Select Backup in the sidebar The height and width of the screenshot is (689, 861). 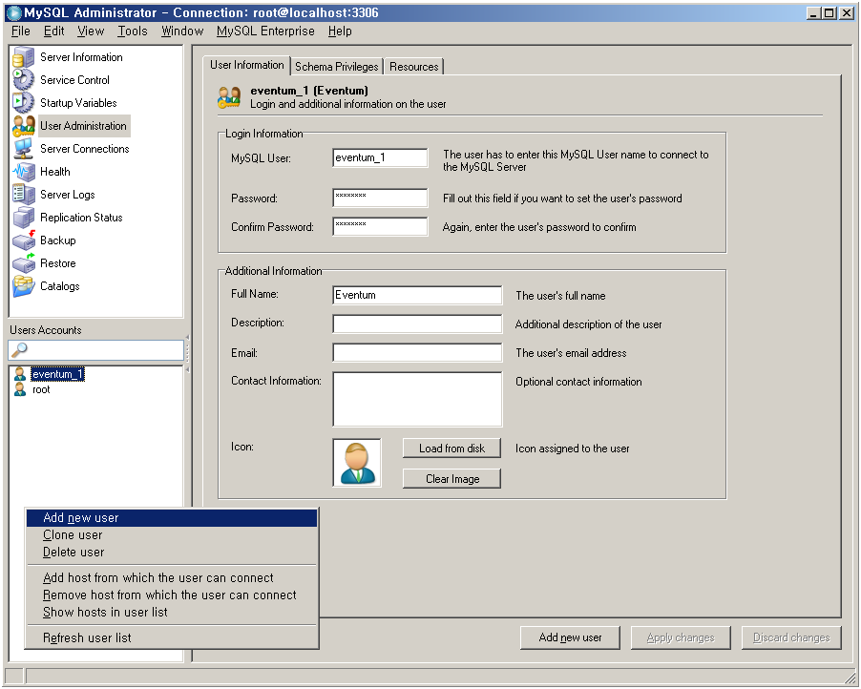click(57, 240)
